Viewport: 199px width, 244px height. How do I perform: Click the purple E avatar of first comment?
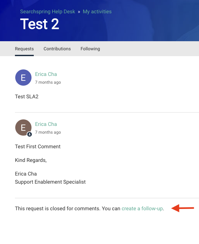point(23,78)
